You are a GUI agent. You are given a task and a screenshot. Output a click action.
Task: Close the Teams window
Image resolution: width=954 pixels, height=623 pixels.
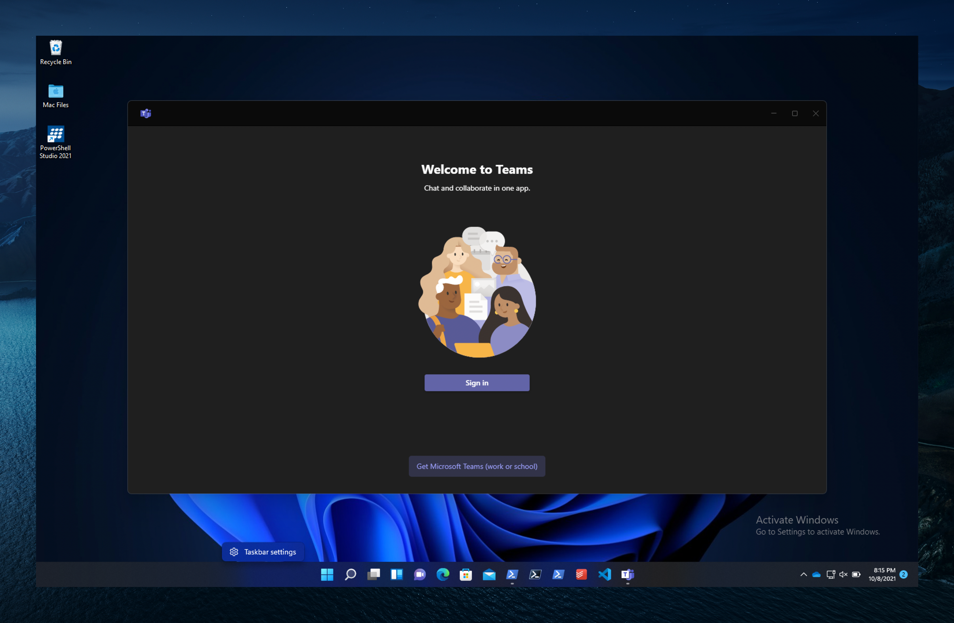pyautogui.click(x=815, y=113)
